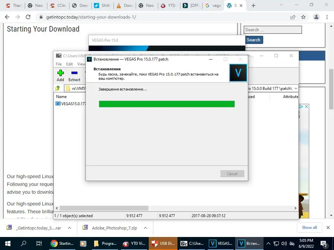Switch to the VLC Download tab
This screenshot has width=334, height=250.
(125, 6)
